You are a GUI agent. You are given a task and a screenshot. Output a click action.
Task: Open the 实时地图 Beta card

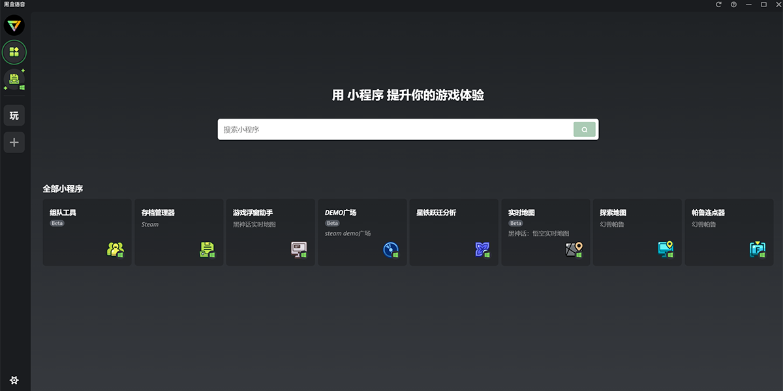tap(545, 232)
